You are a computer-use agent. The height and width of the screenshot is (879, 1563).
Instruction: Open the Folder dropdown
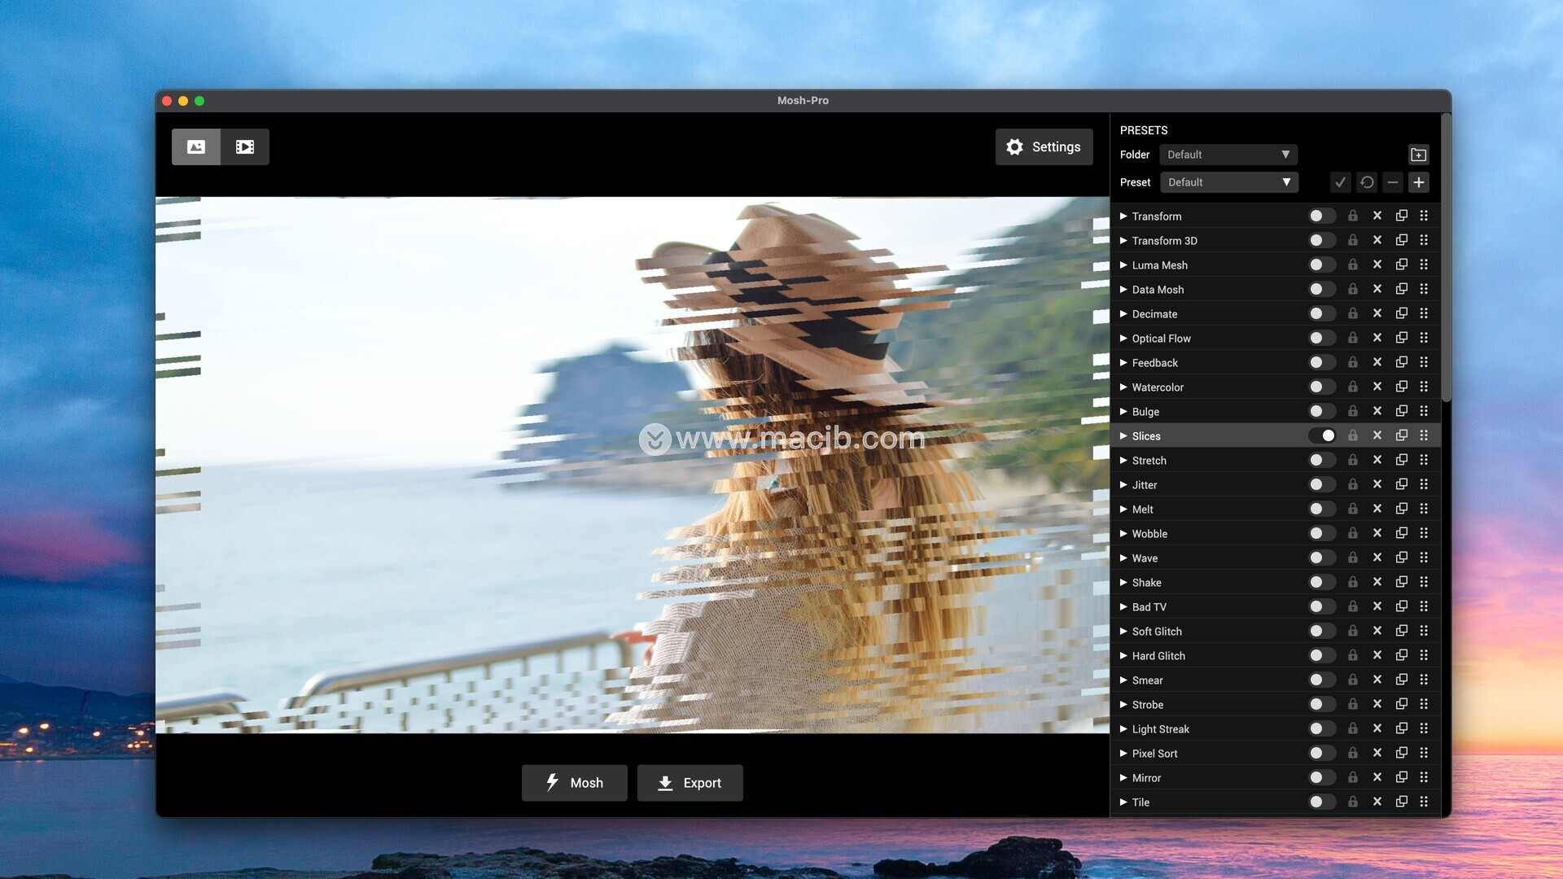click(x=1228, y=155)
